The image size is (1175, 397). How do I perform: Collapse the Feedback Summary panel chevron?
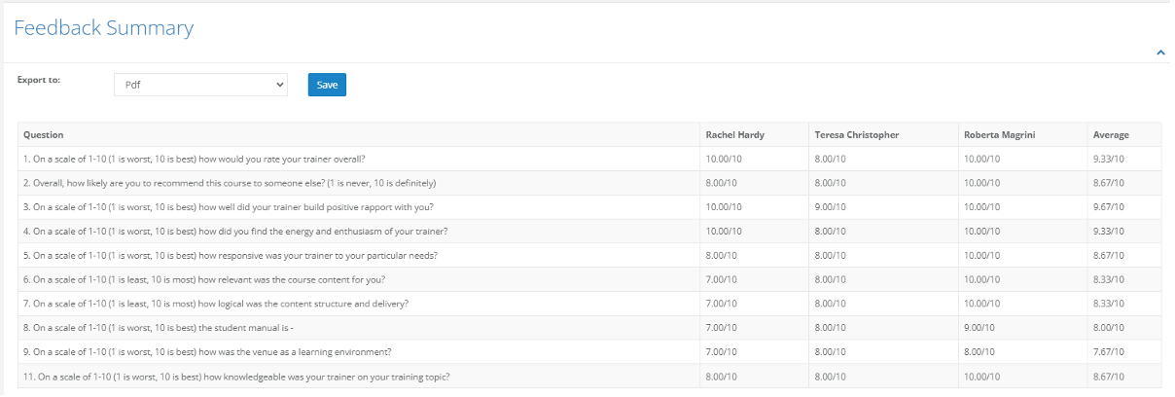coord(1160,53)
